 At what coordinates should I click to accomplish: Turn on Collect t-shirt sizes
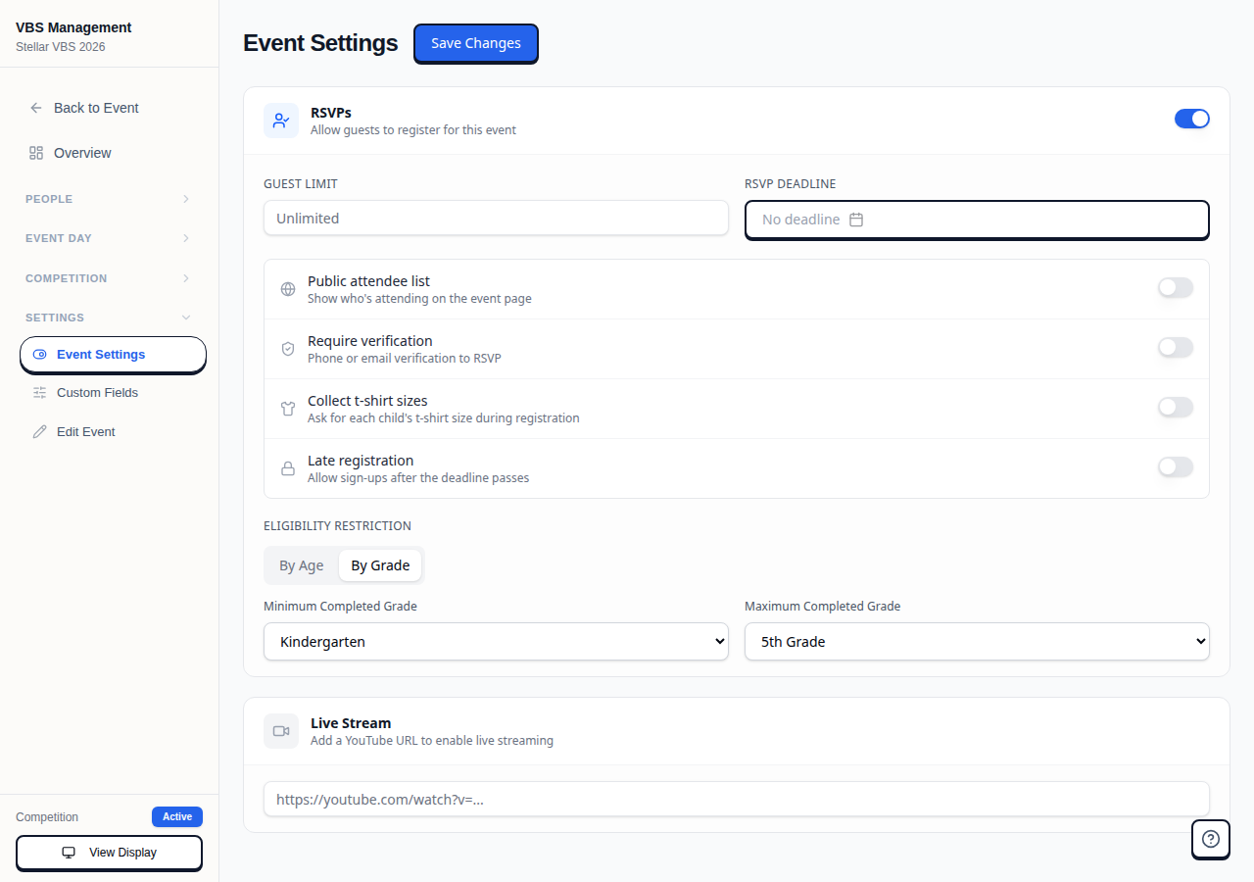click(1175, 407)
